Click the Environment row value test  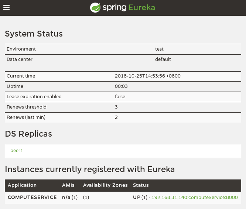point(159,49)
